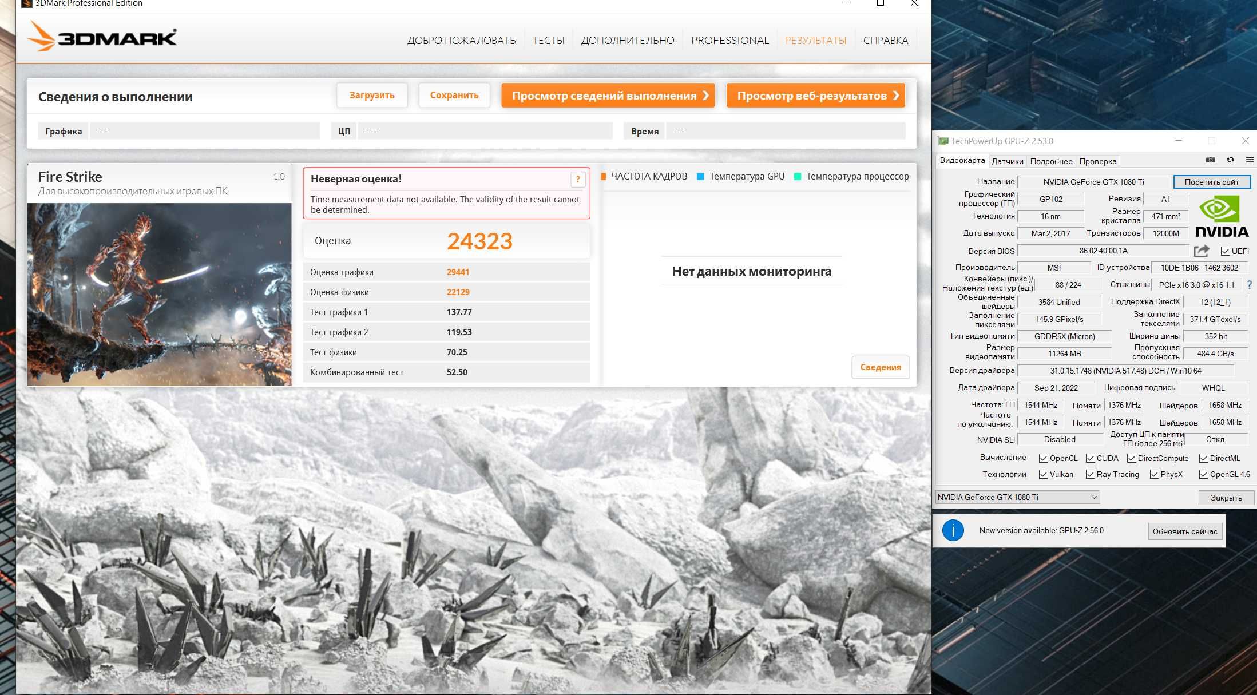The height and width of the screenshot is (695, 1257).
Task: Take a GPU-Z screenshot with camera icon
Action: [1211, 160]
